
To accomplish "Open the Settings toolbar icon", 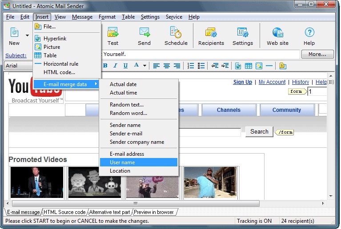I will coord(243,32).
